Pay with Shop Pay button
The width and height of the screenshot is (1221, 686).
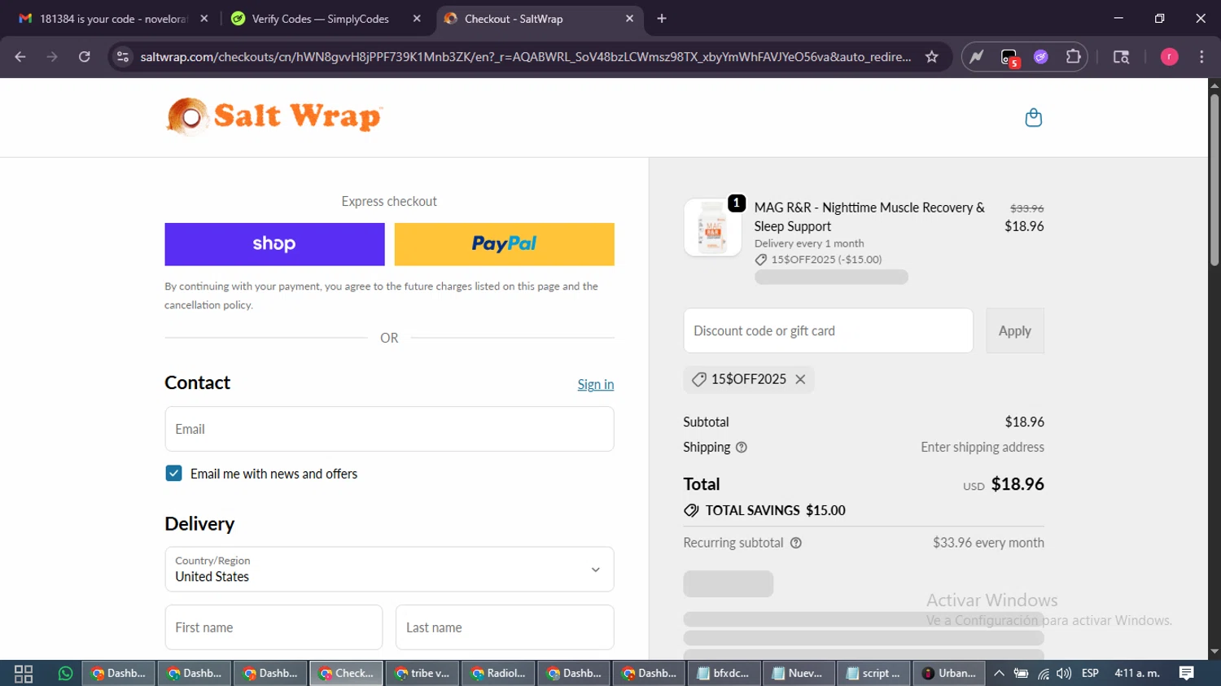(x=274, y=244)
